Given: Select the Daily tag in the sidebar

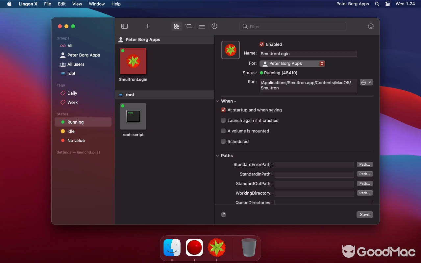Looking at the screenshot, I should [72, 93].
